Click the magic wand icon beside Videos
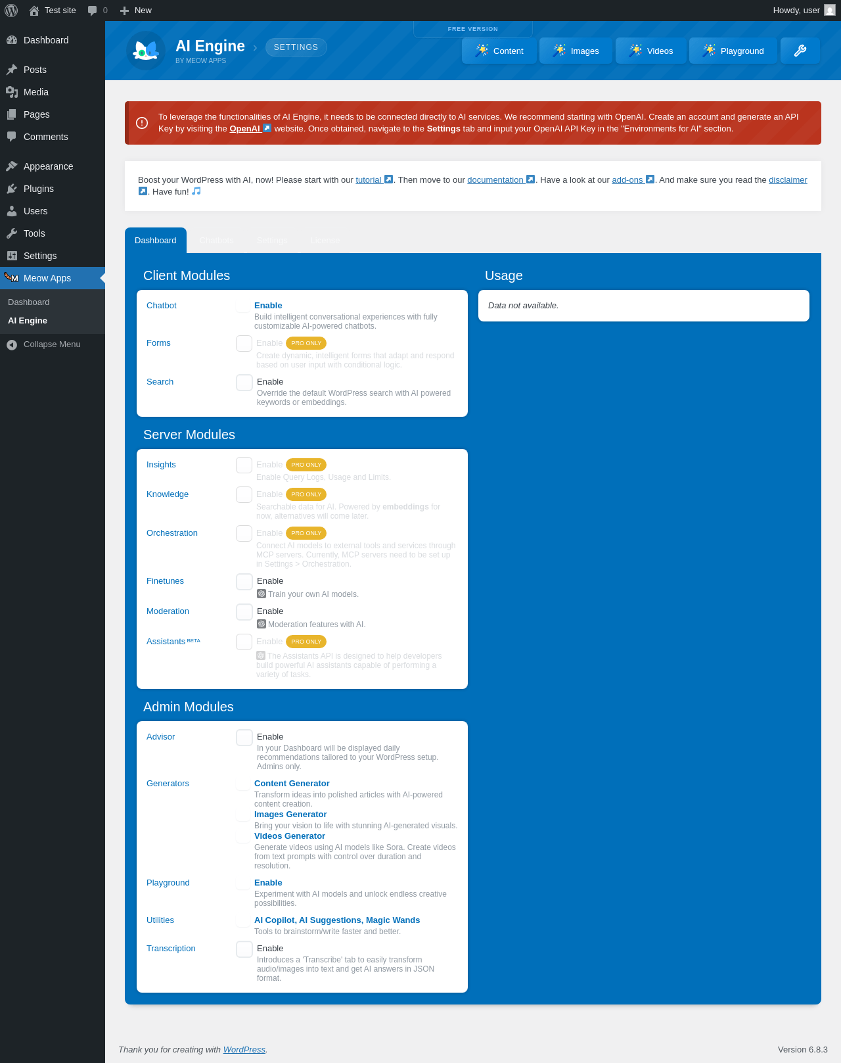The height and width of the screenshot is (1063, 841). point(636,51)
